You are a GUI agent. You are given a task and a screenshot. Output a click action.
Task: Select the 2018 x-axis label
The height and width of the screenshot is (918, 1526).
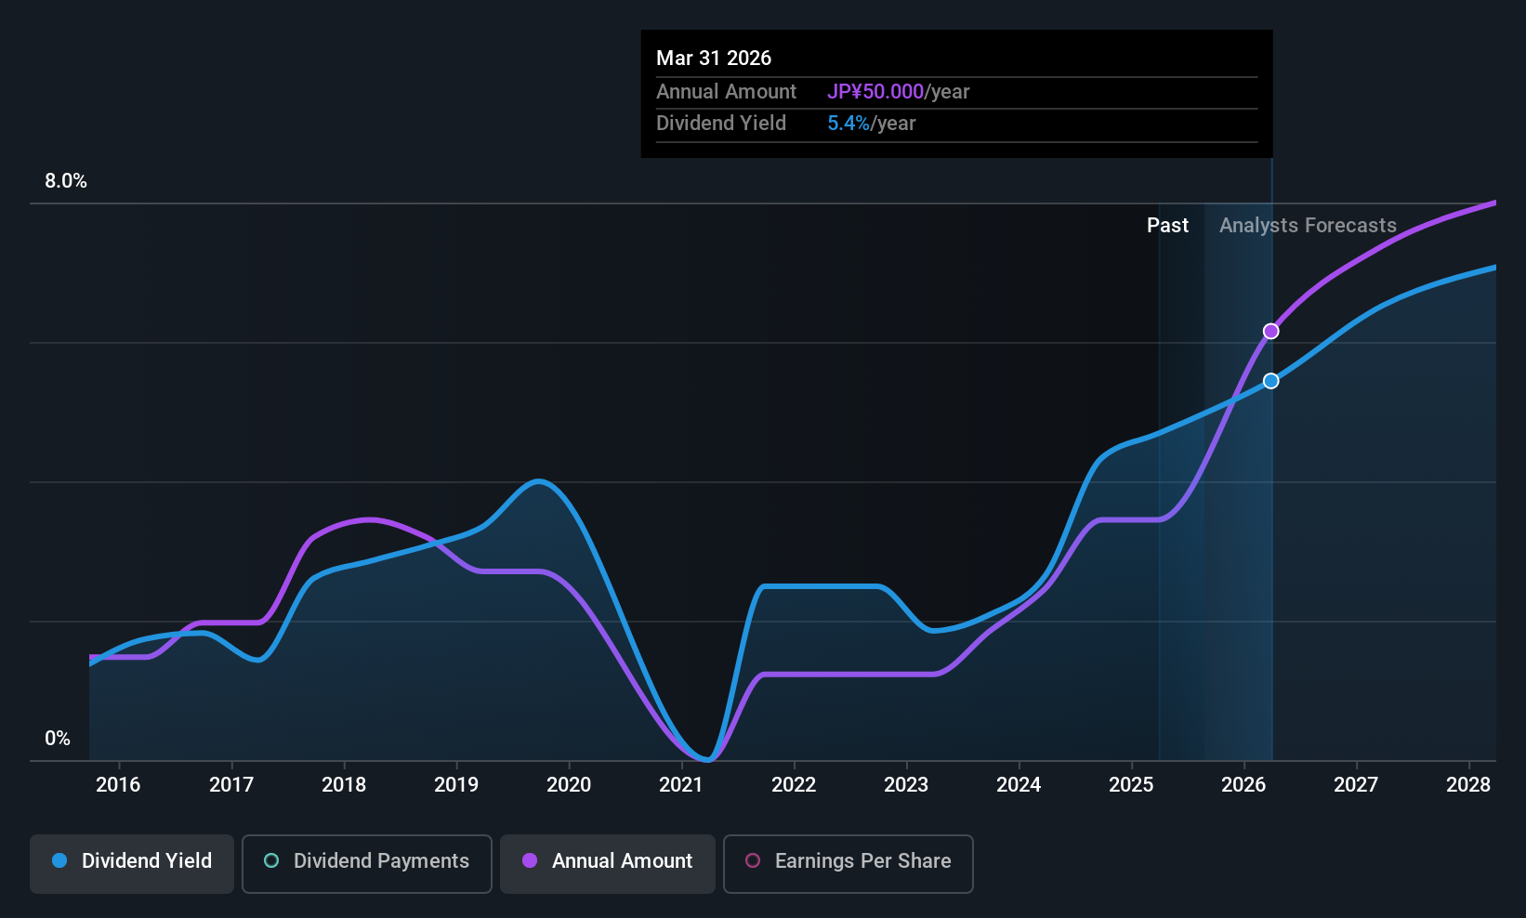click(x=344, y=785)
